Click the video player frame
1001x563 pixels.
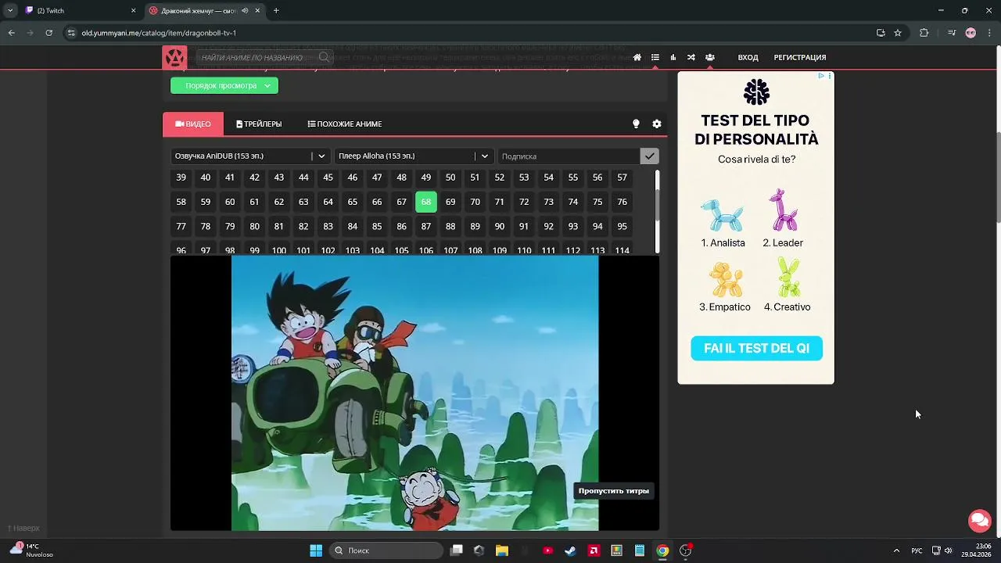(414, 393)
